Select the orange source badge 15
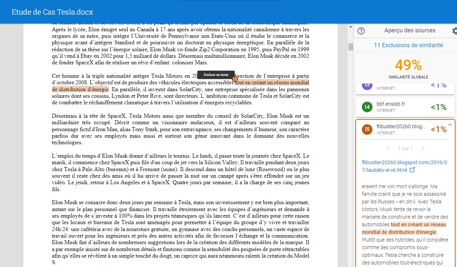The image size is (457, 267). [367, 129]
